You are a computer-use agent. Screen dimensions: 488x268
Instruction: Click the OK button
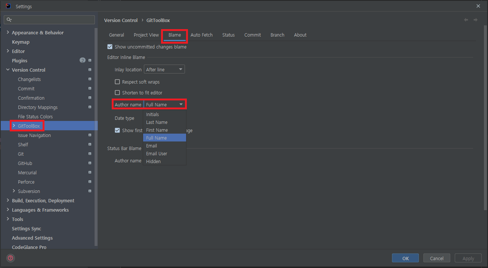[405, 258]
